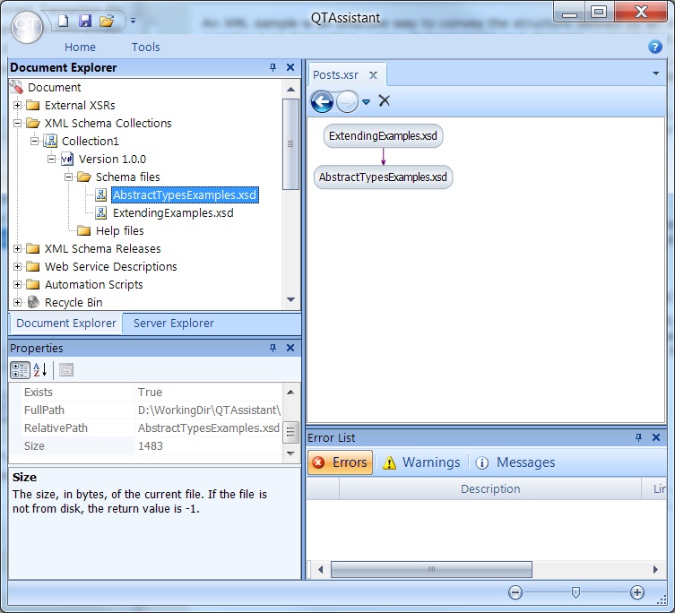Switch to the Document Explorer bottom tab

coord(65,324)
